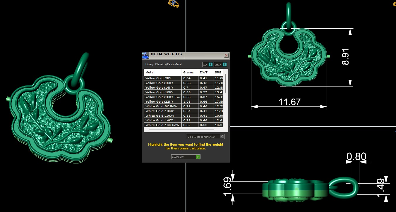Click the Calculate button

[x=186, y=157]
